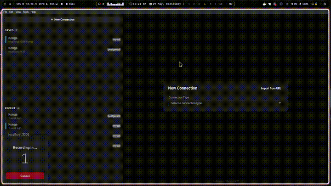Image resolution: width=331 pixels, height=186 pixels.
Task: Click the clock icon showing 12:21 AM
Action: click(x=131, y=4)
